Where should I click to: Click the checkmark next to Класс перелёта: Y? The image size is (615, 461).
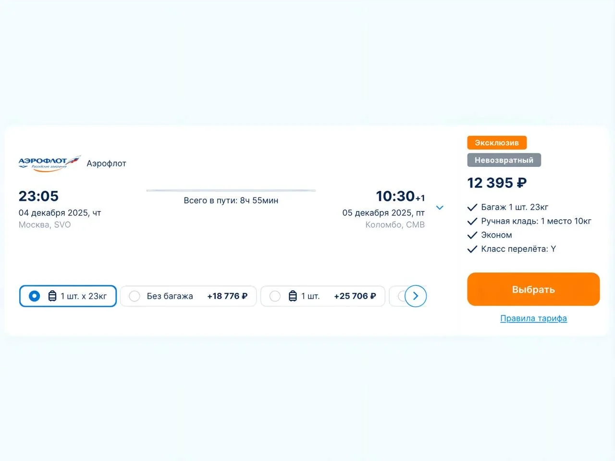click(x=472, y=249)
